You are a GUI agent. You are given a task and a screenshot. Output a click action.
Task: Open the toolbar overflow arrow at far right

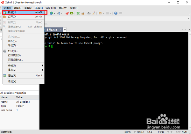(190, 14)
